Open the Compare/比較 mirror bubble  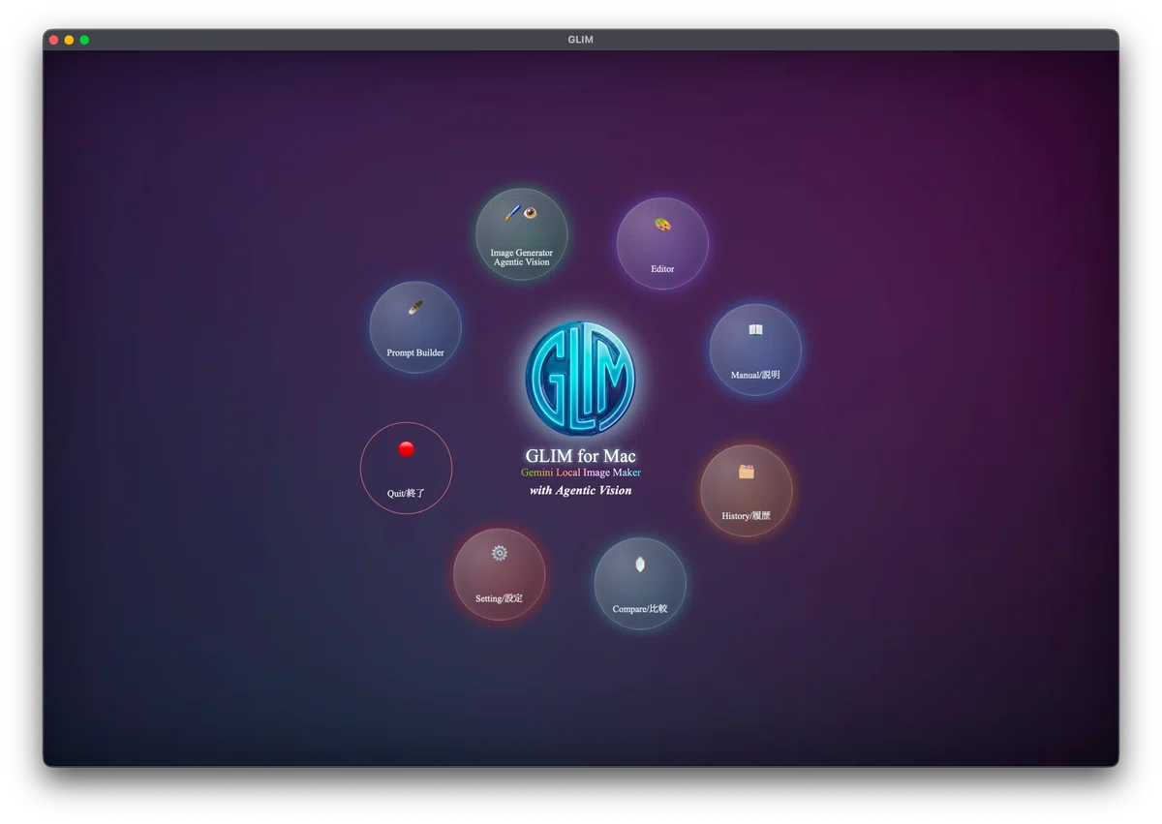tap(640, 584)
